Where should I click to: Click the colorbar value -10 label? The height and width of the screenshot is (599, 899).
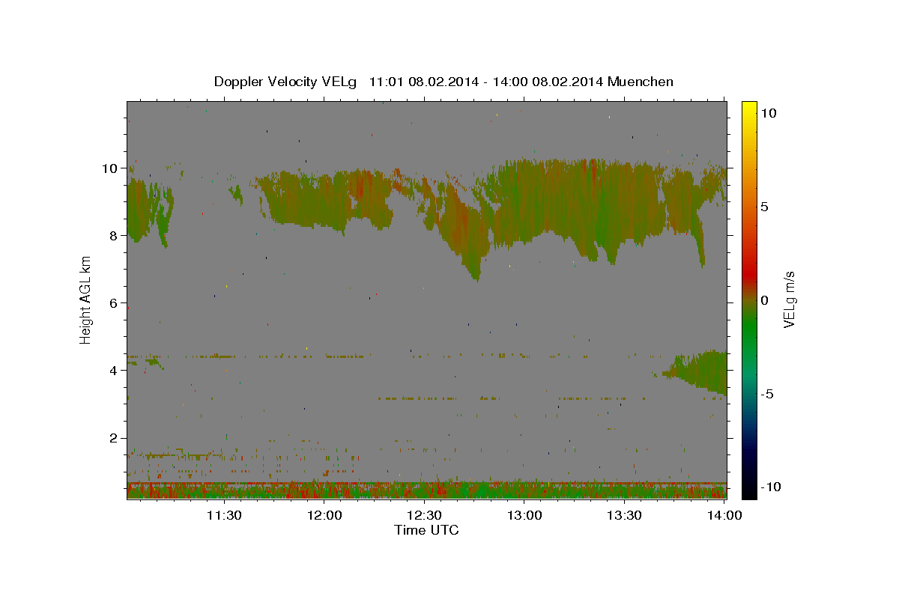coord(770,487)
